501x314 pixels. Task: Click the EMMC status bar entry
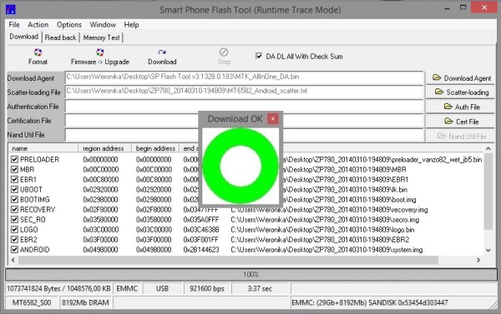pos(127,289)
